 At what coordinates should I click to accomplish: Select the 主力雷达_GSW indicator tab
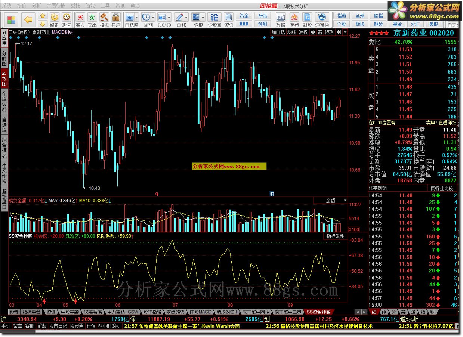123,312
